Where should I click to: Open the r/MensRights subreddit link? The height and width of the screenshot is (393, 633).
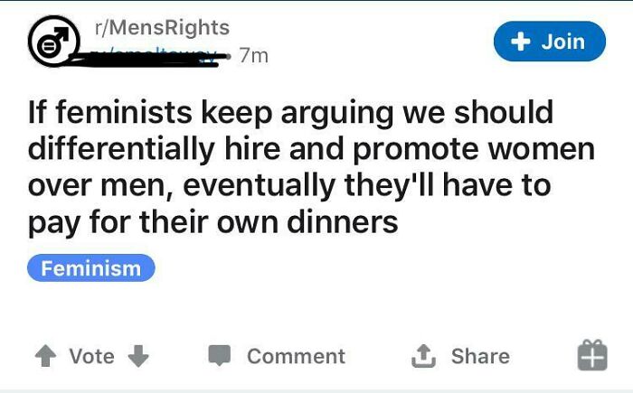click(162, 28)
